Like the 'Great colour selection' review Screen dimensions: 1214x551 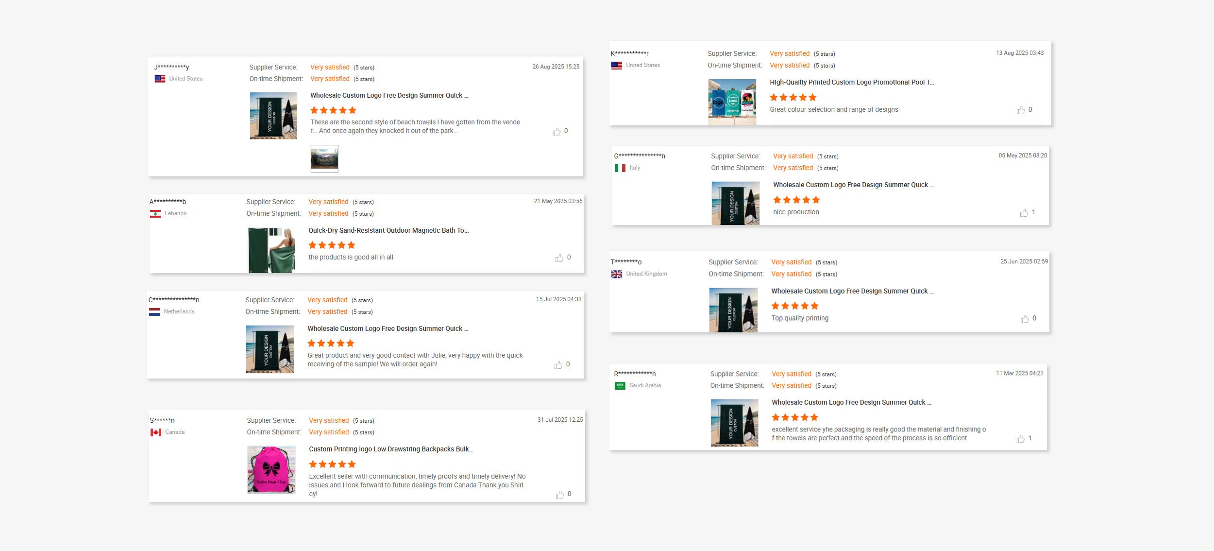[1021, 110]
